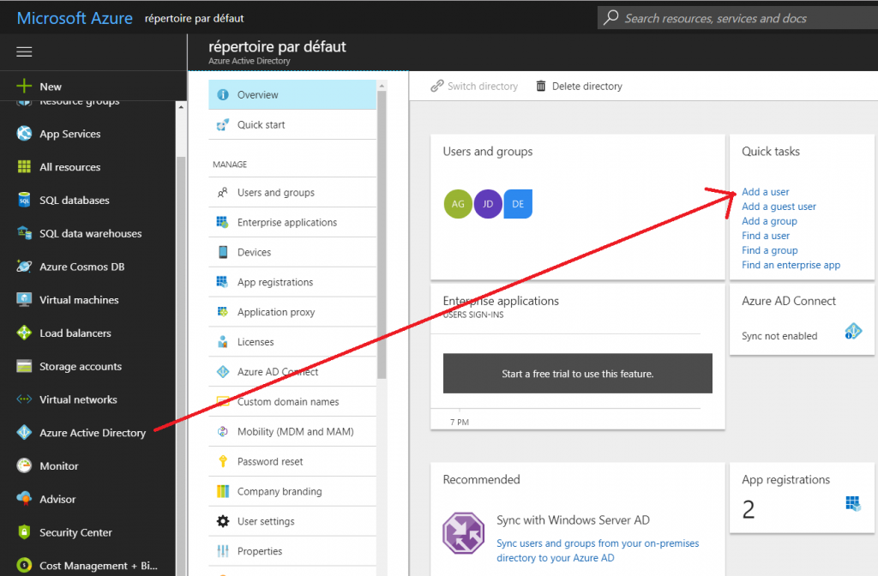Click User settings gear icon
The height and width of the screenshot is (576, 878).
(223, 521)
